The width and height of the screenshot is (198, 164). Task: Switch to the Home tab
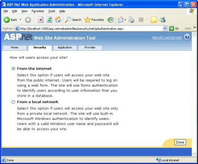[15, 48]
